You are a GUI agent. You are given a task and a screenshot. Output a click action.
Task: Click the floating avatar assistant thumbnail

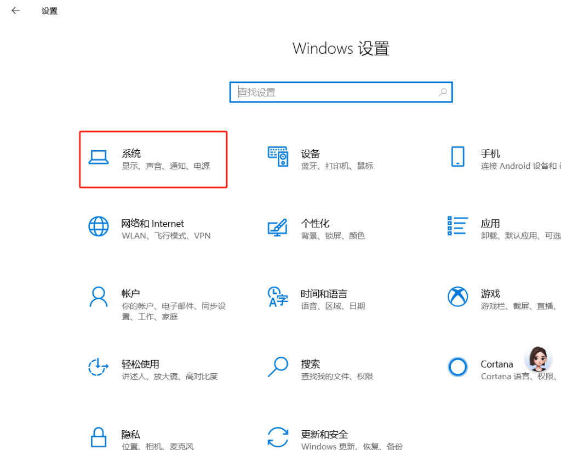point(538,359)
